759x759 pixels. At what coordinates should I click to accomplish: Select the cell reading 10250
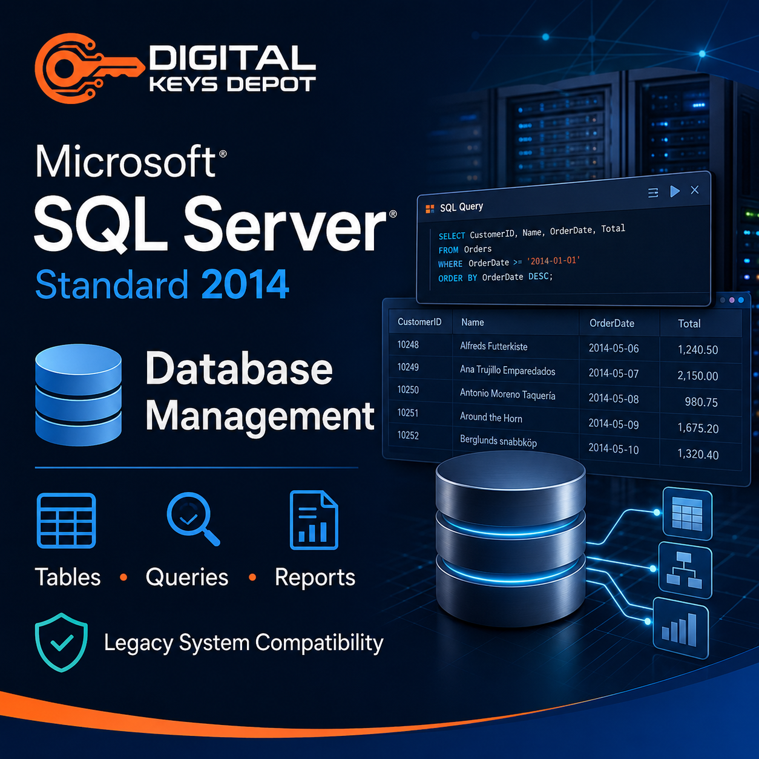[408, 390]
